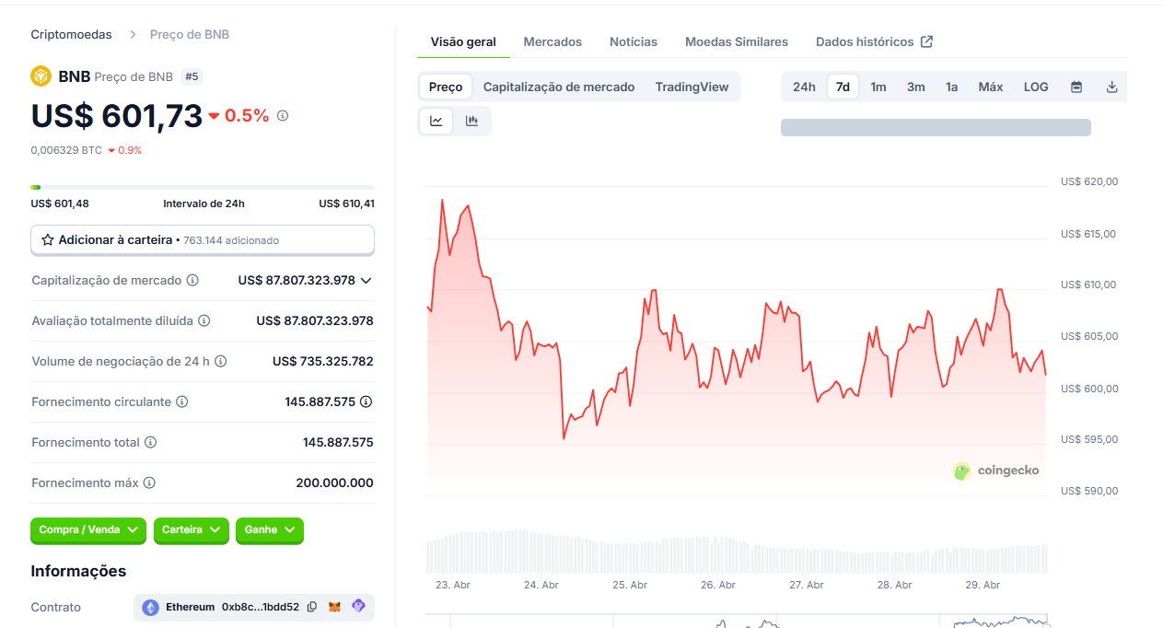Open info icon for Avaliação totalmente diluída
This screenshot has height=628, width=1163.
click(x=204, y=320)
